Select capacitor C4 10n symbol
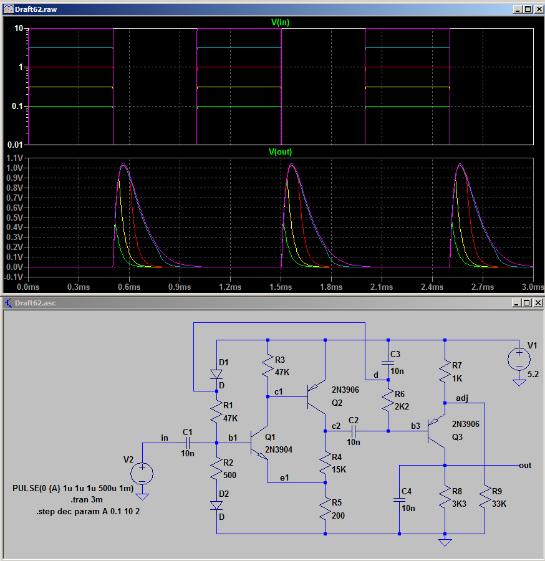 (x=399, y=500)
